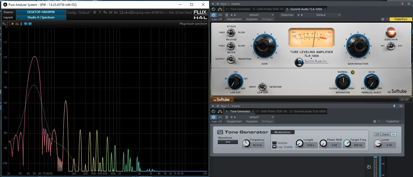Toggle the Tone Generator power (bypass) button
The height and width of the screenshot is (177, 413).
pos(214,117)
